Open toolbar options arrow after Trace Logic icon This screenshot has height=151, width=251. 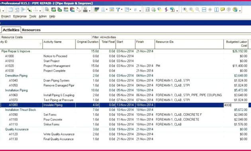pyautogui.click(x=90, y=11)
